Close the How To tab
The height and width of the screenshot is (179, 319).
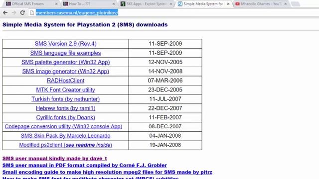[x=114, y=4]
